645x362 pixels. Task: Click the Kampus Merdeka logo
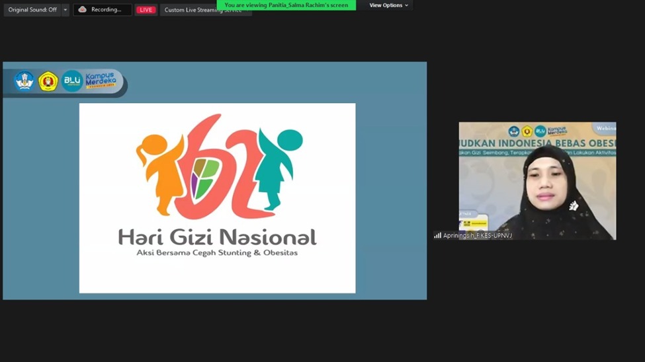point(101,81)
